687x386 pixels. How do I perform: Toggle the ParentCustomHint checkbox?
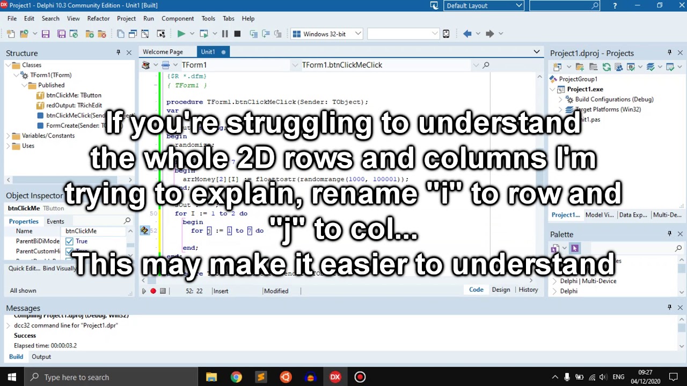[69, 251]
